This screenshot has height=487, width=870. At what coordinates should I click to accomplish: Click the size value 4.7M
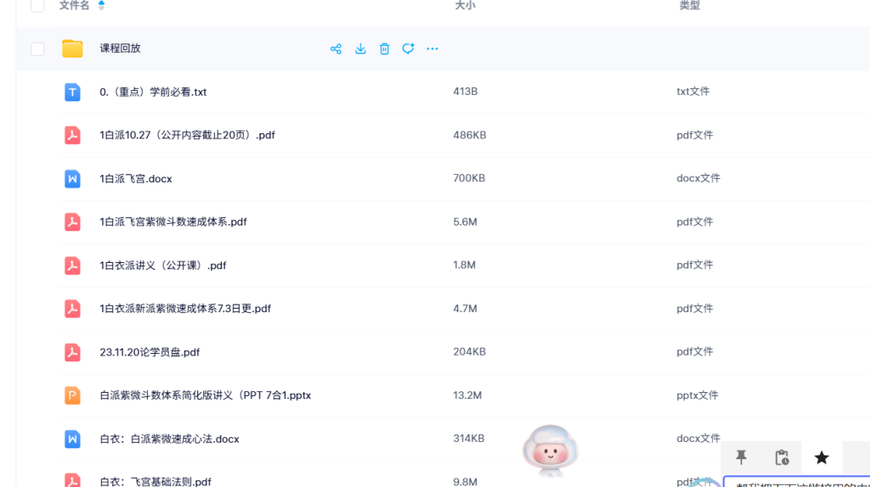tap(465, 309)
